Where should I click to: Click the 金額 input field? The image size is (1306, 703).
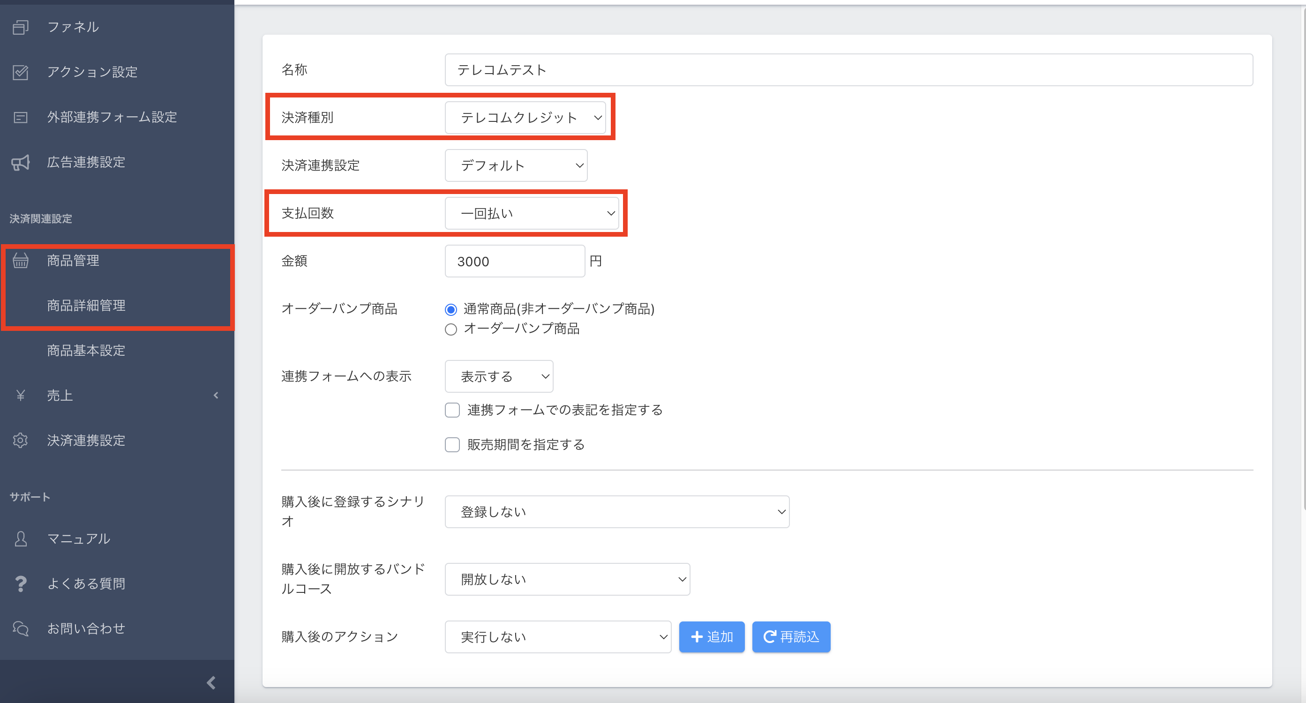click(514, 262)
